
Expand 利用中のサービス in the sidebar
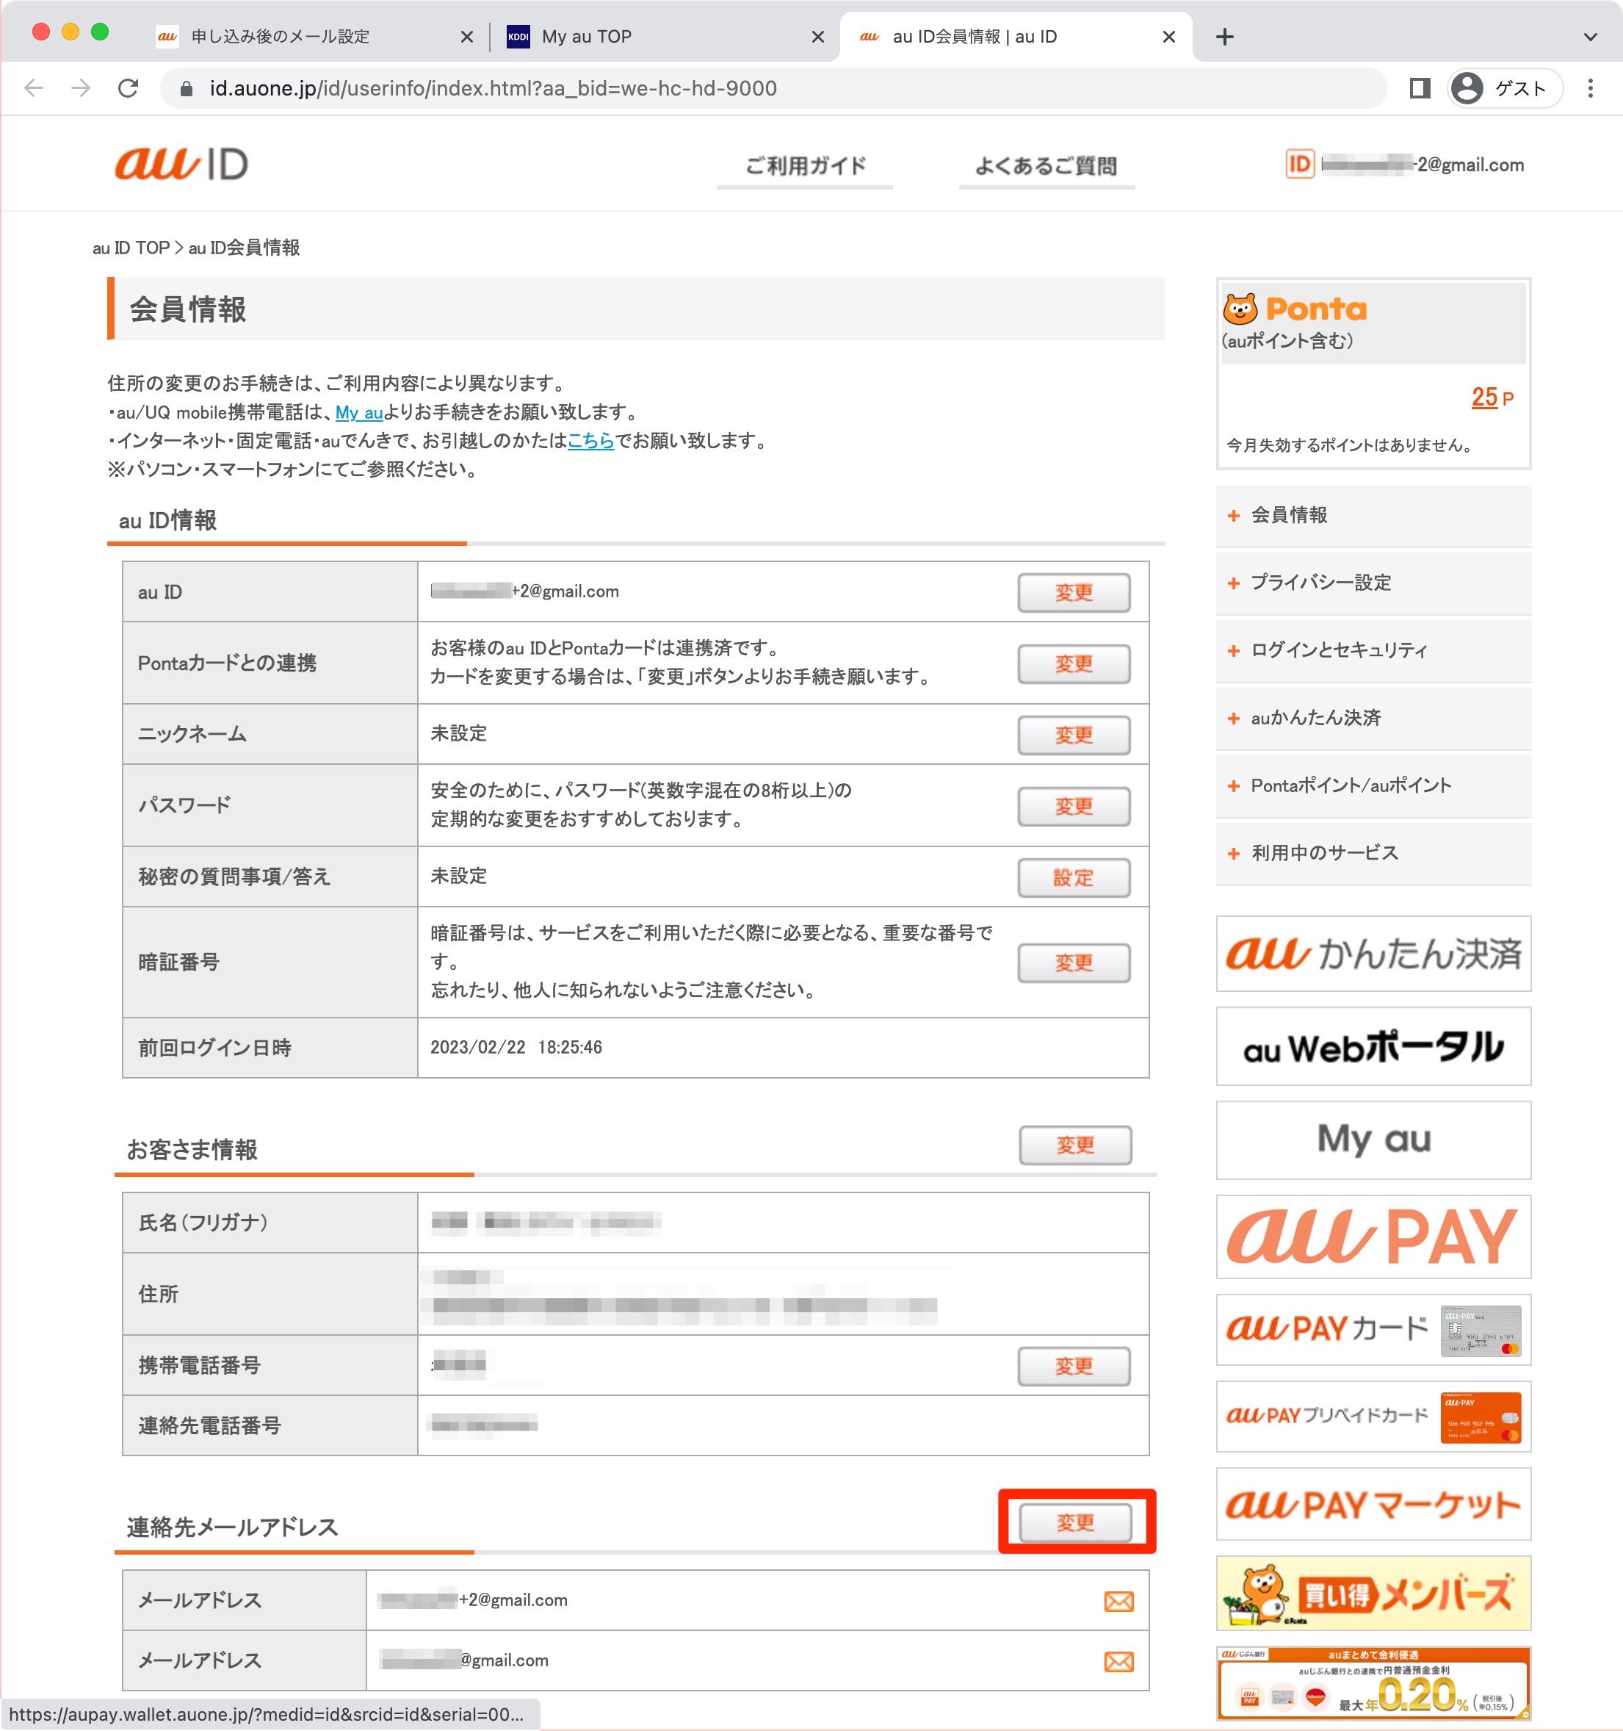tap(1373, 853)
